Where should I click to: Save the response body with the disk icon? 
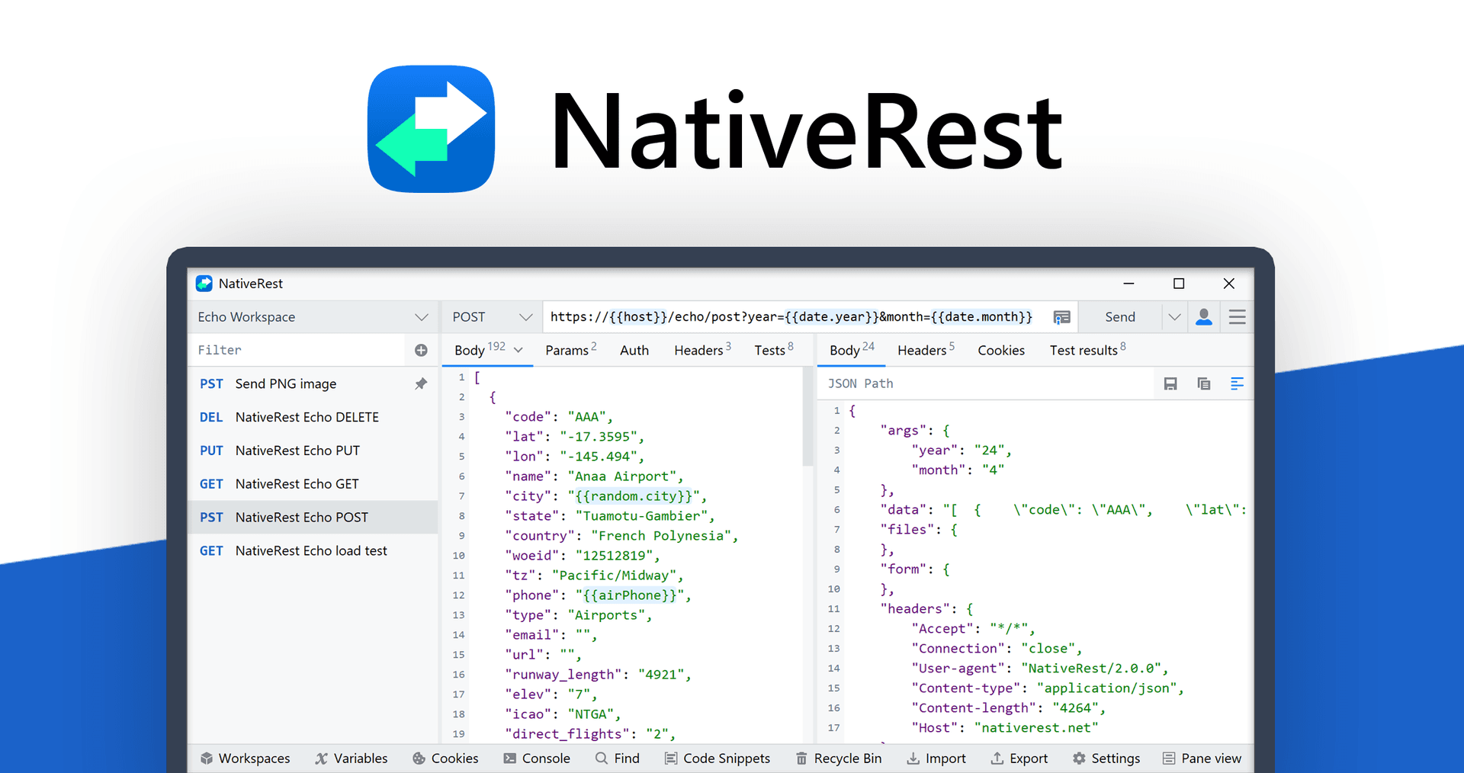(x=1170, y=383)
